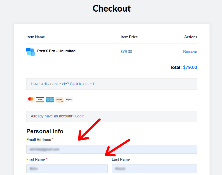The height and width of the screenshot is (175, 222).
Task: Click the First Name input field
Action: (67, 169)
